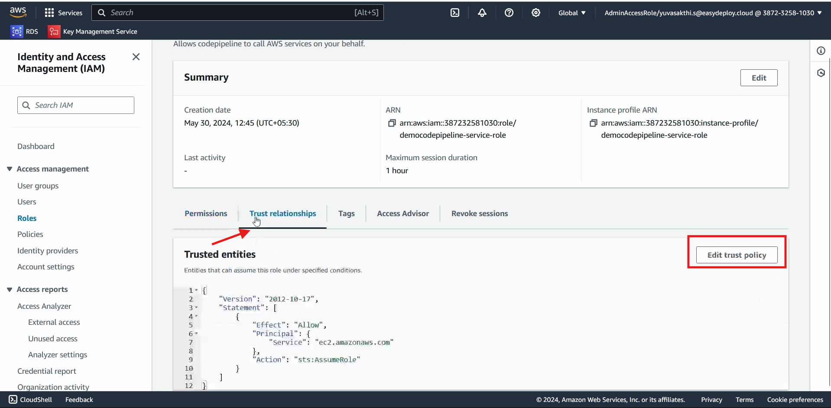Open the Credential report

(x=47, y=371)
